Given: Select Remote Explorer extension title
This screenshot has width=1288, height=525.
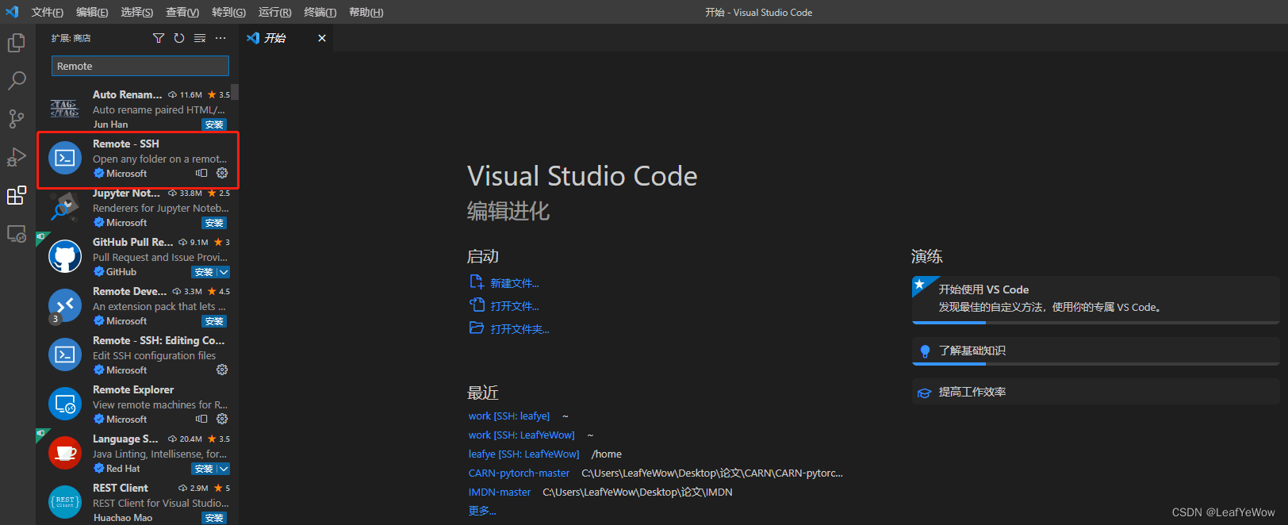Looking at the screenshot, I should pos(133,389).
